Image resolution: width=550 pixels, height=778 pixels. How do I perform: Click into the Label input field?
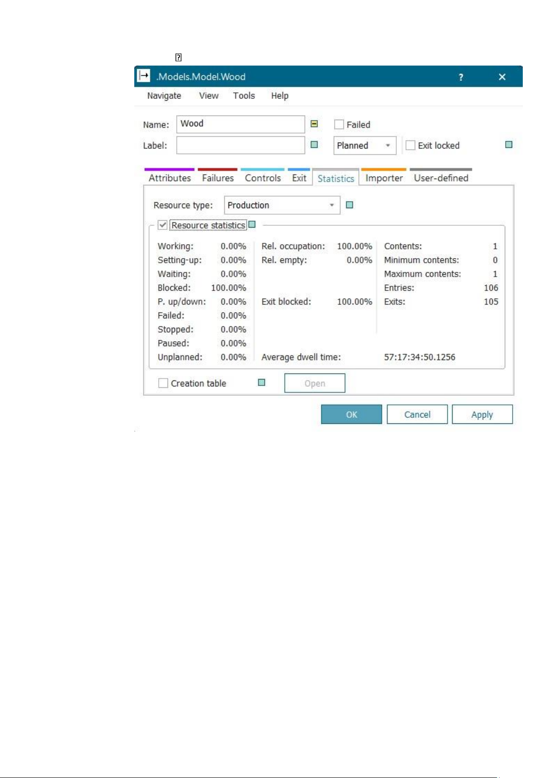point(240,145)
